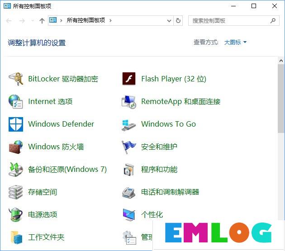This screenshot has width=285, height=251.
Task: Click the window title bar control panel icon
Action: click(x=7, y=6)
